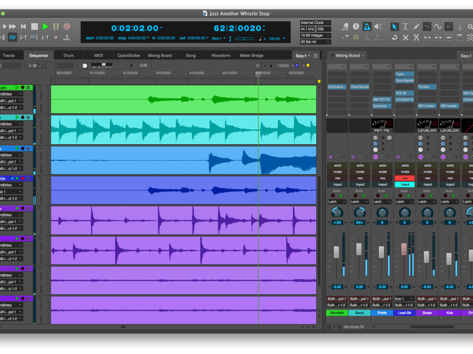Click the Record button in the transport
The height and width of the screenshot is (354, 473).
click(x=67, y=27)
